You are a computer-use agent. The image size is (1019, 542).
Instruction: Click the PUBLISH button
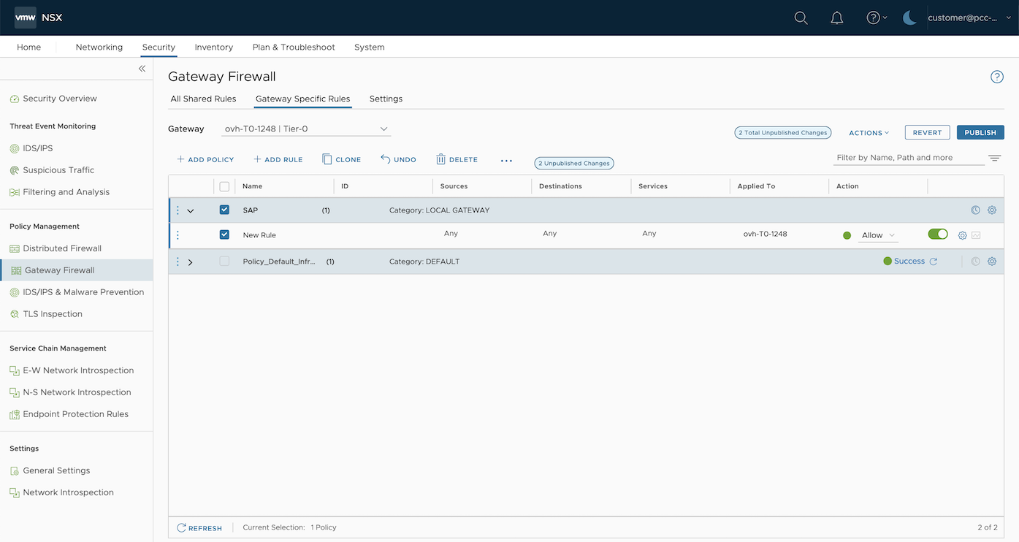tap(980, 132)
